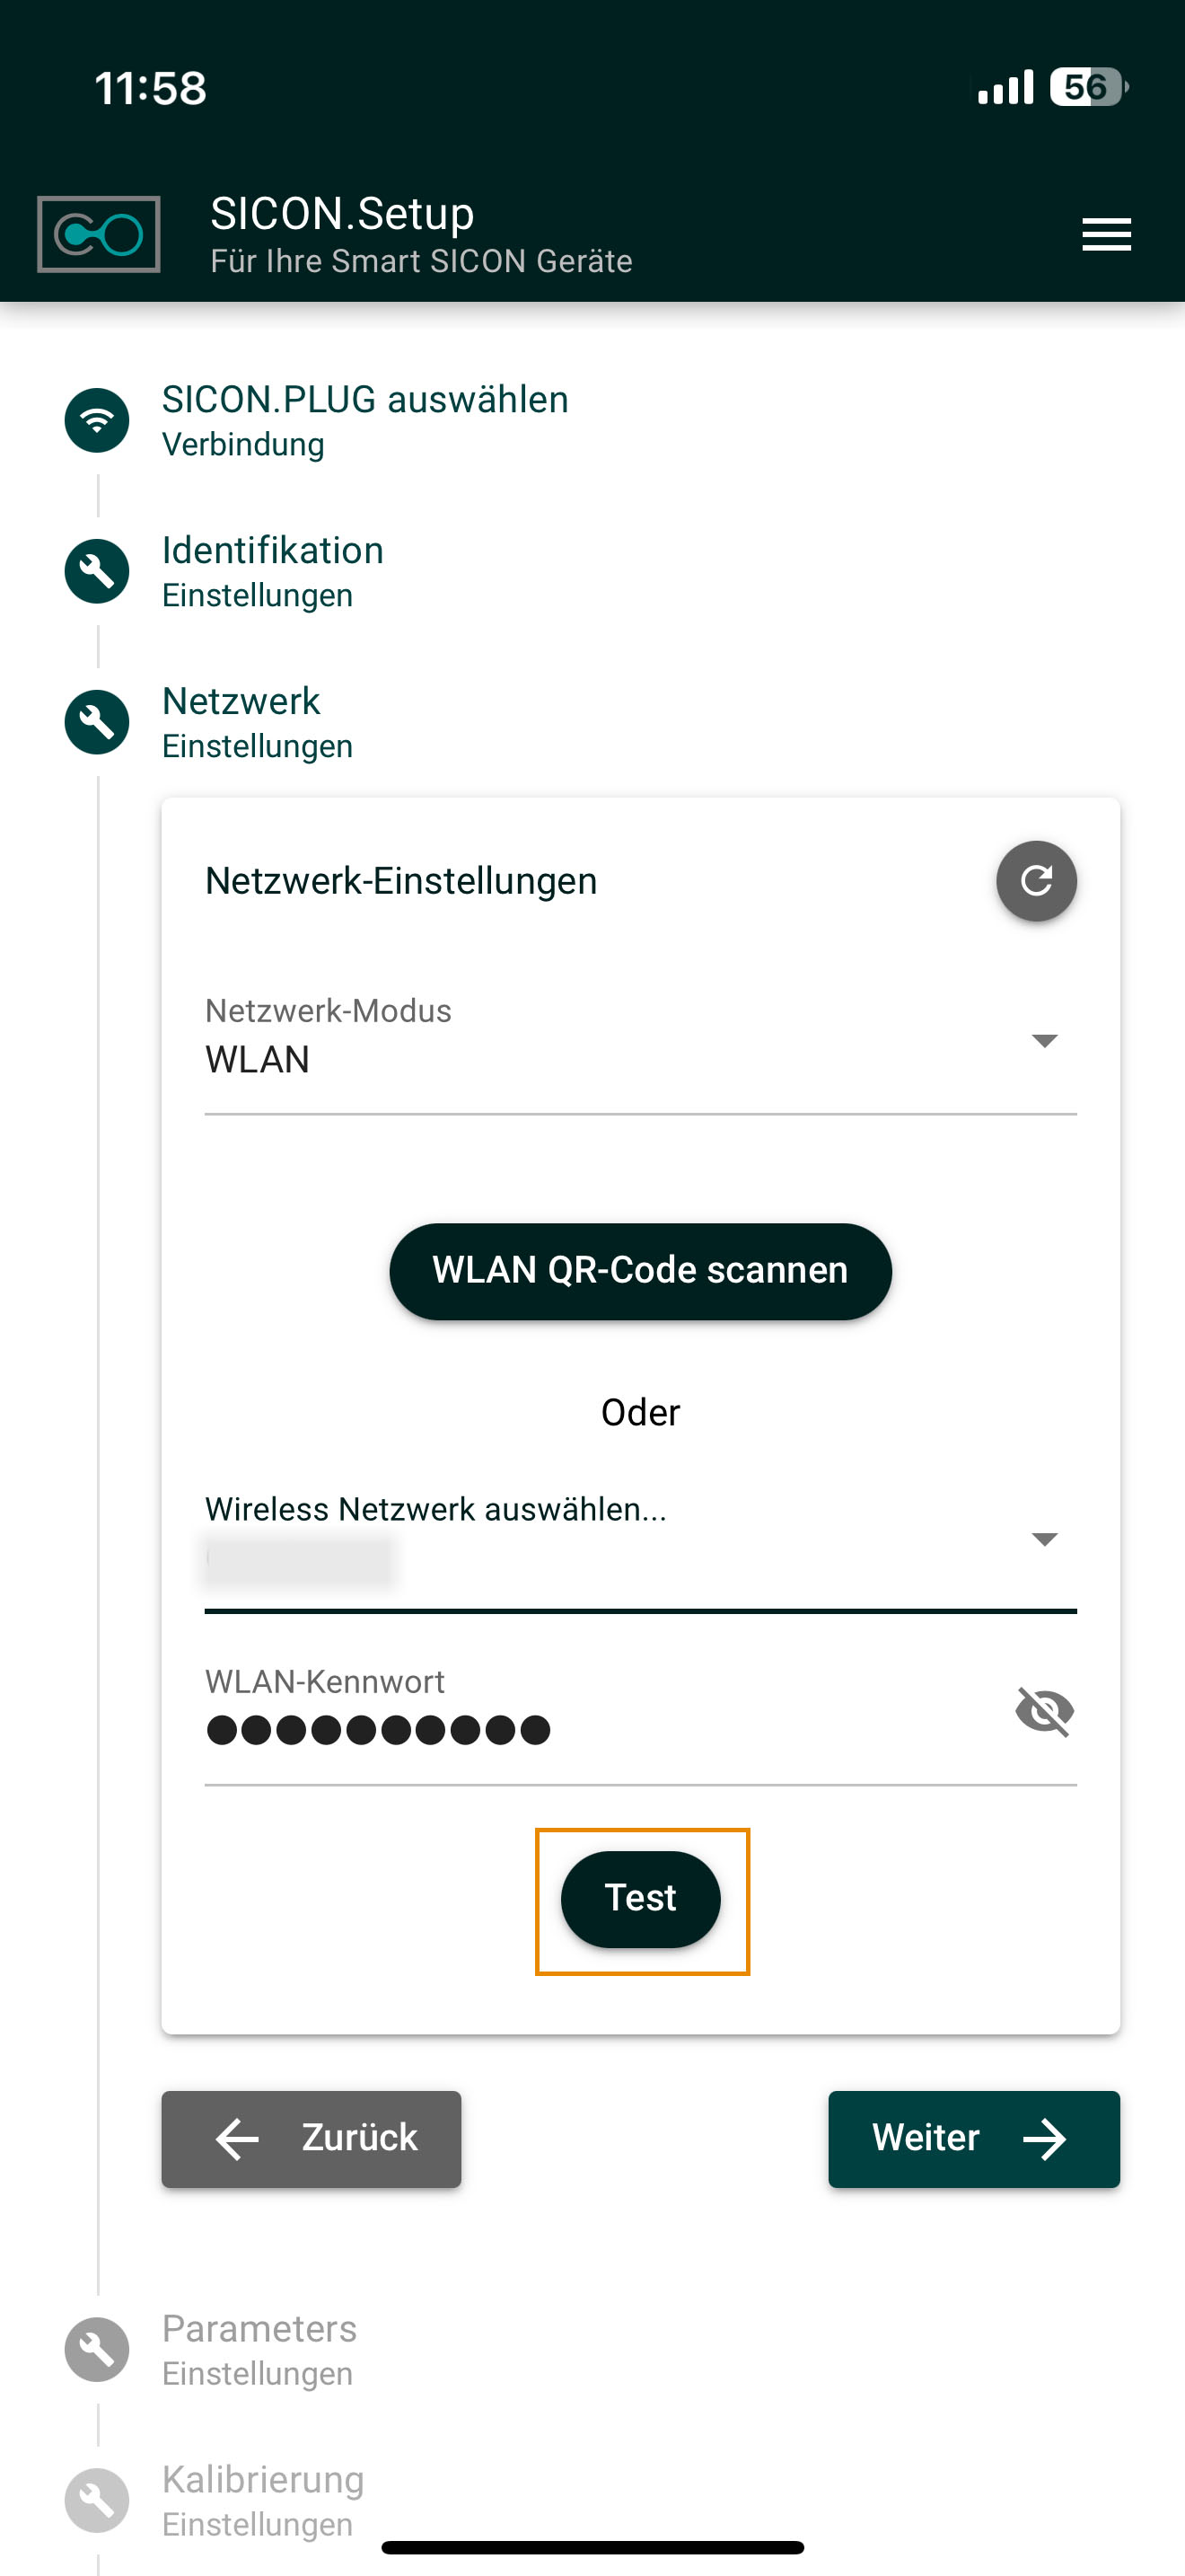
Task: Go back with the Zurück button
Action: point(312,2138)
